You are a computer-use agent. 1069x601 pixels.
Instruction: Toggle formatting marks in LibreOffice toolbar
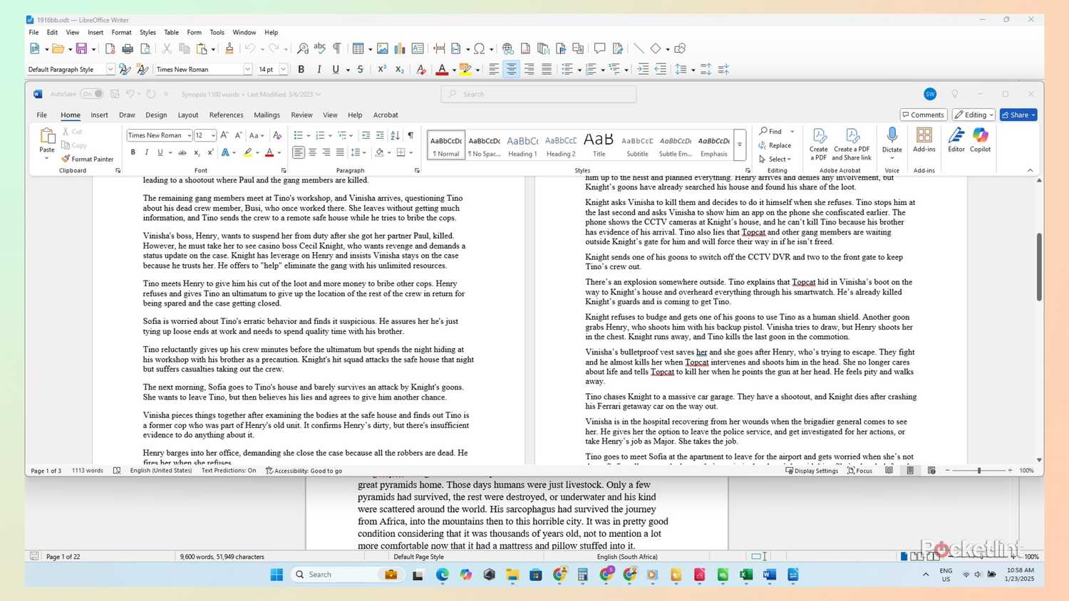click(336, 48)
